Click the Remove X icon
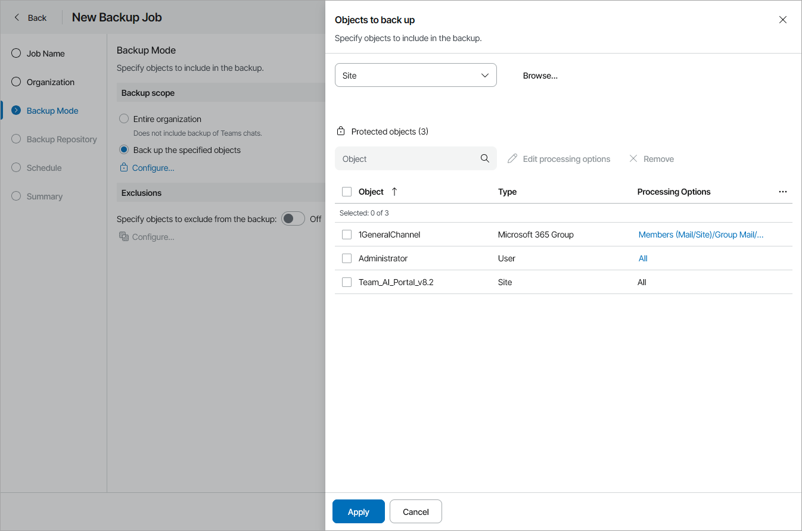The image size is (802, 531). coord(633,159)
